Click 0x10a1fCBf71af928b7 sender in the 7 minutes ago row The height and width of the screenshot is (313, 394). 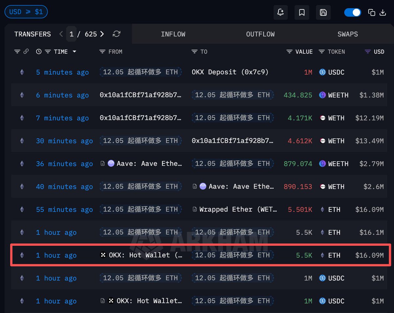tap(141, 118)
